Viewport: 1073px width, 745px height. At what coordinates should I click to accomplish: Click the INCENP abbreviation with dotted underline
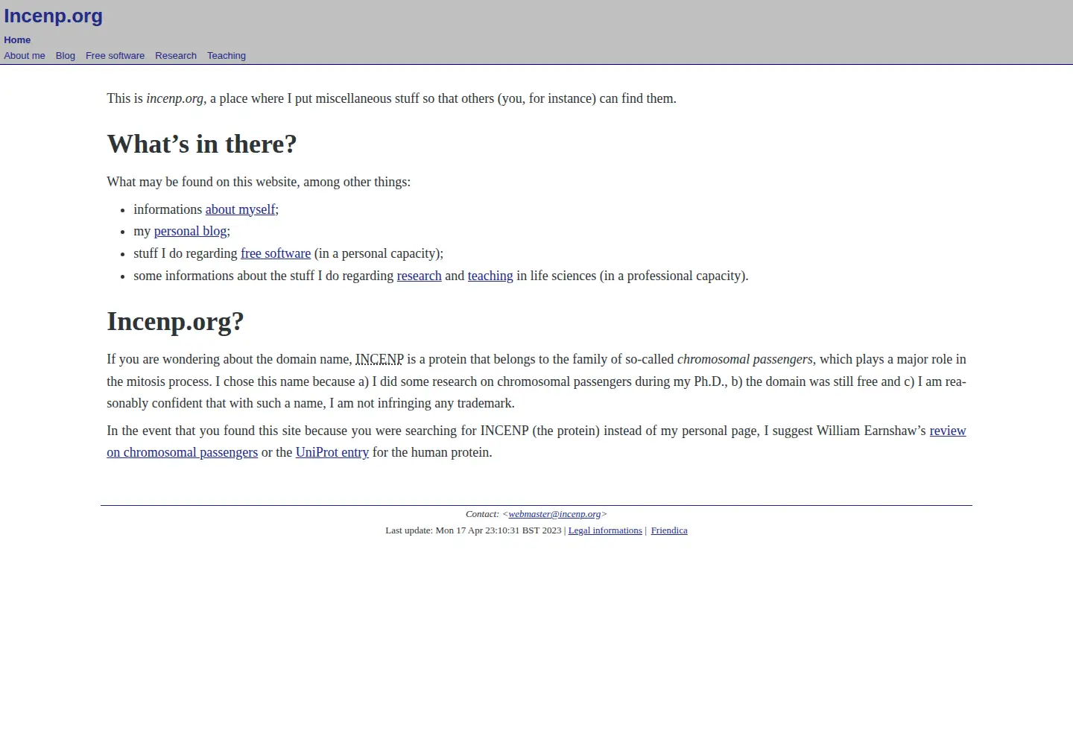tap(379, 359)
